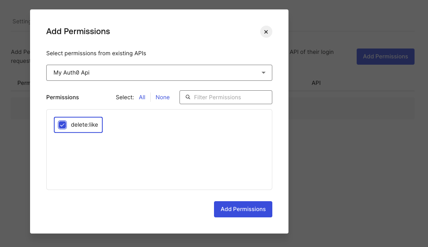428x247 pixels.
Task: Click the Add Permissions dialog title
Action: (x=78, y=31)
